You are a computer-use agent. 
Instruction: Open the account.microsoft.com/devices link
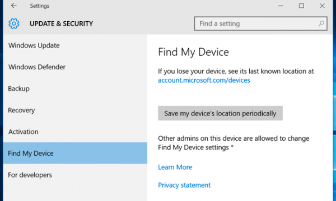click(x=204, y=80)
